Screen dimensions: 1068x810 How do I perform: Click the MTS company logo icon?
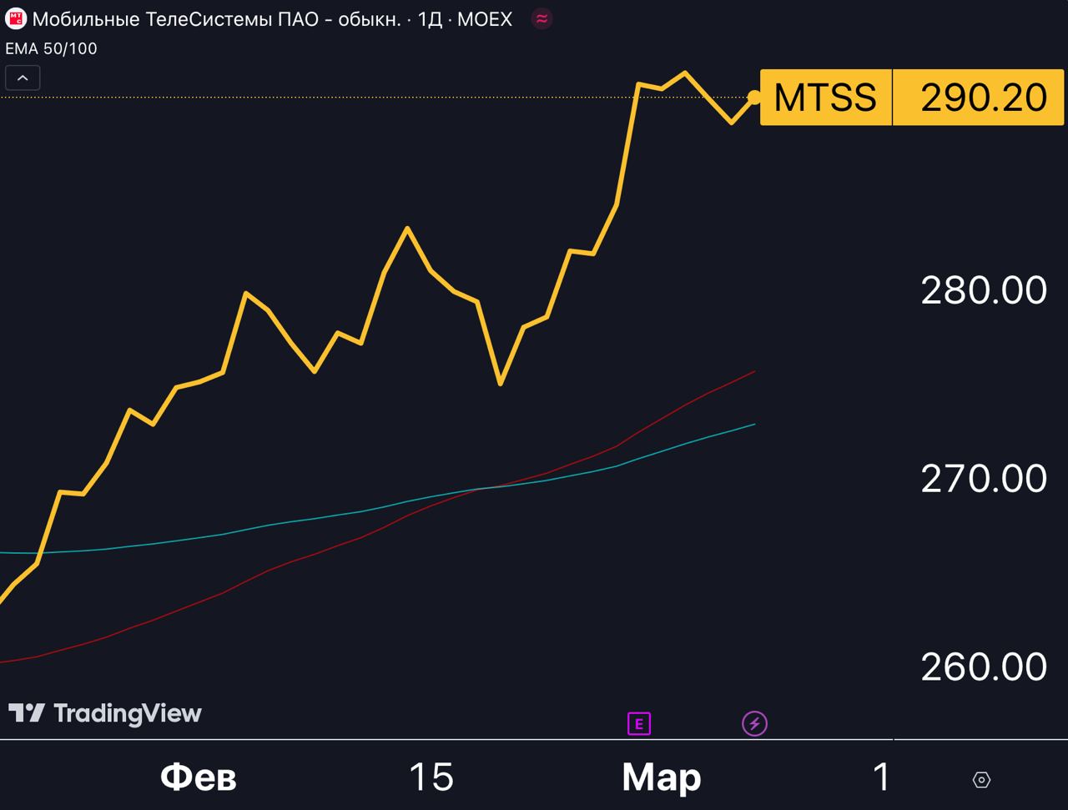click(x=16, y=19)
